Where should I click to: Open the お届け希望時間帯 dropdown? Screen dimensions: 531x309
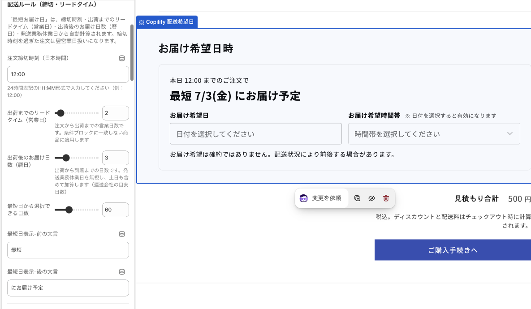click(434, 134)
